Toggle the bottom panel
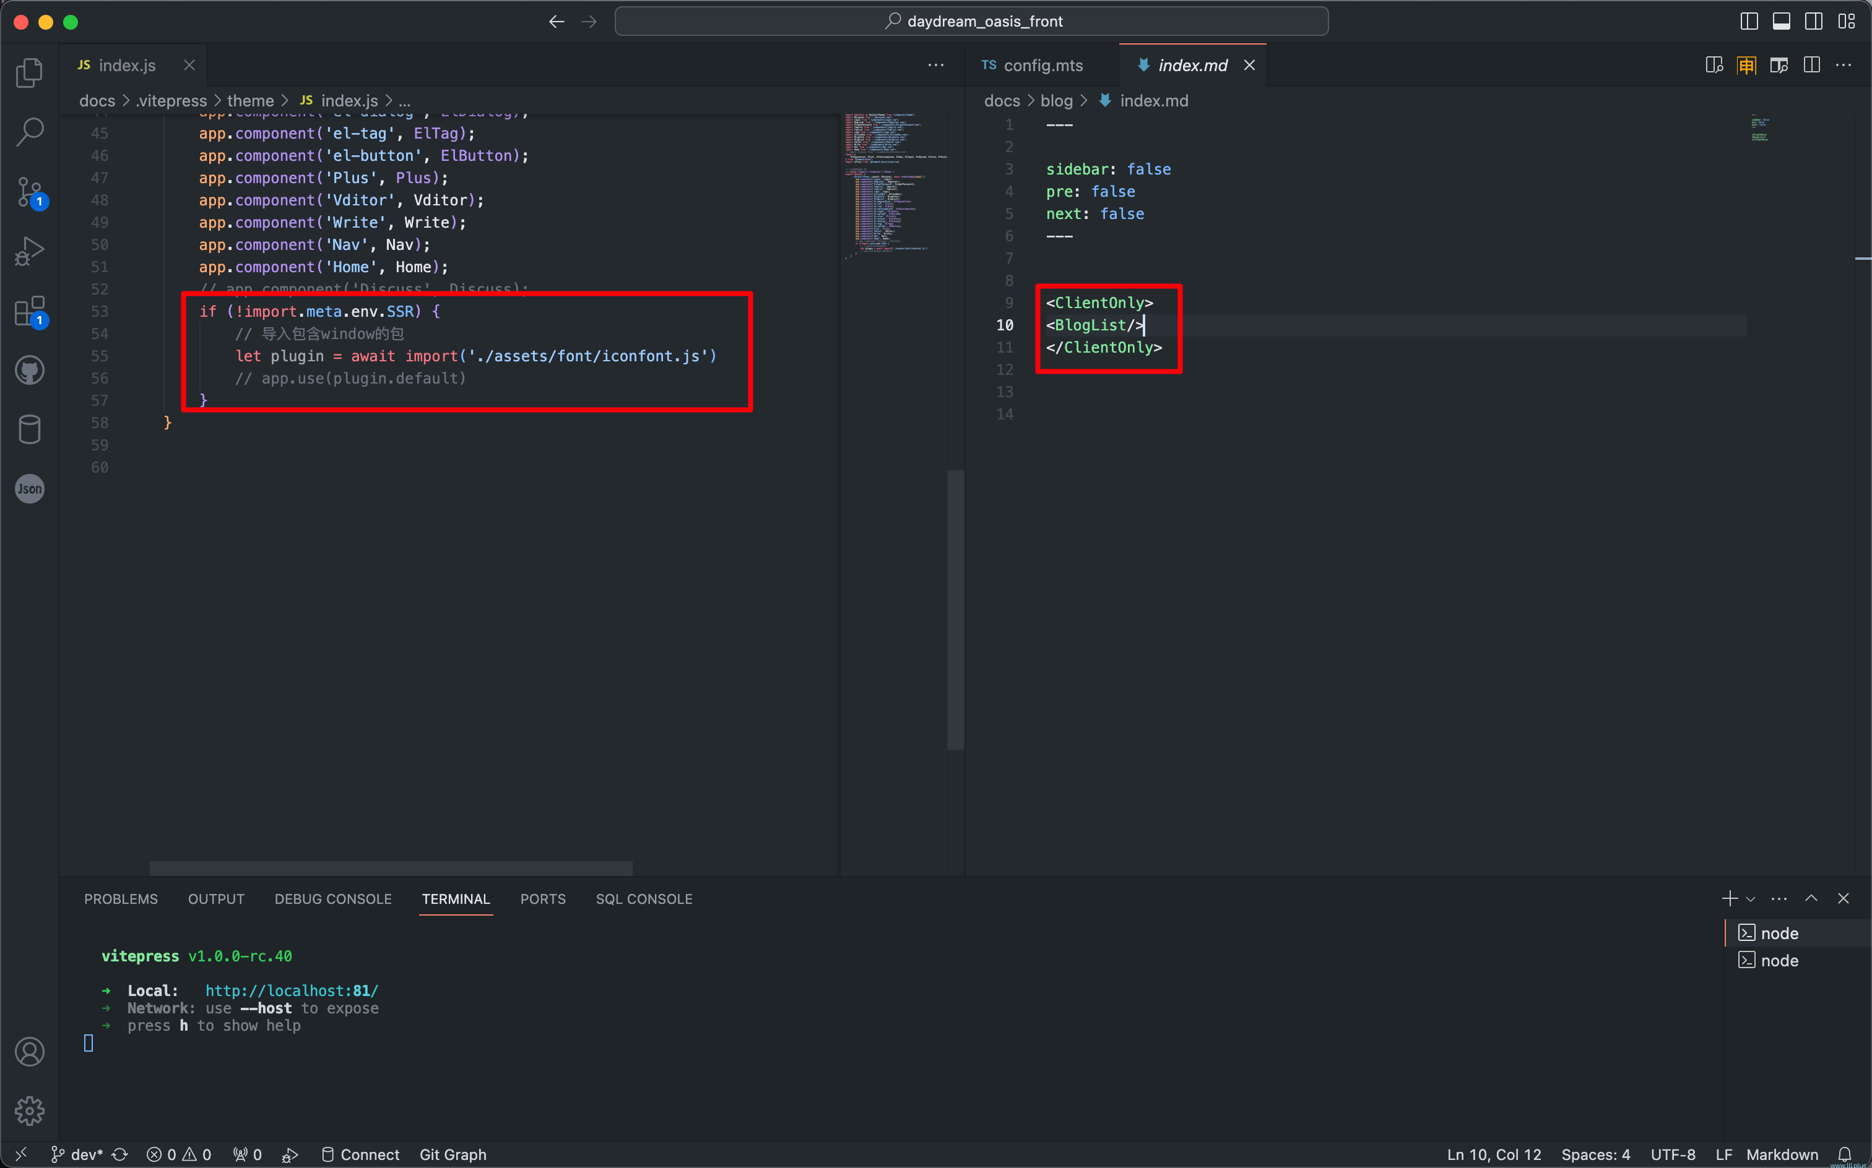The image size is (1872, 1168). [x=1782, y=22]
